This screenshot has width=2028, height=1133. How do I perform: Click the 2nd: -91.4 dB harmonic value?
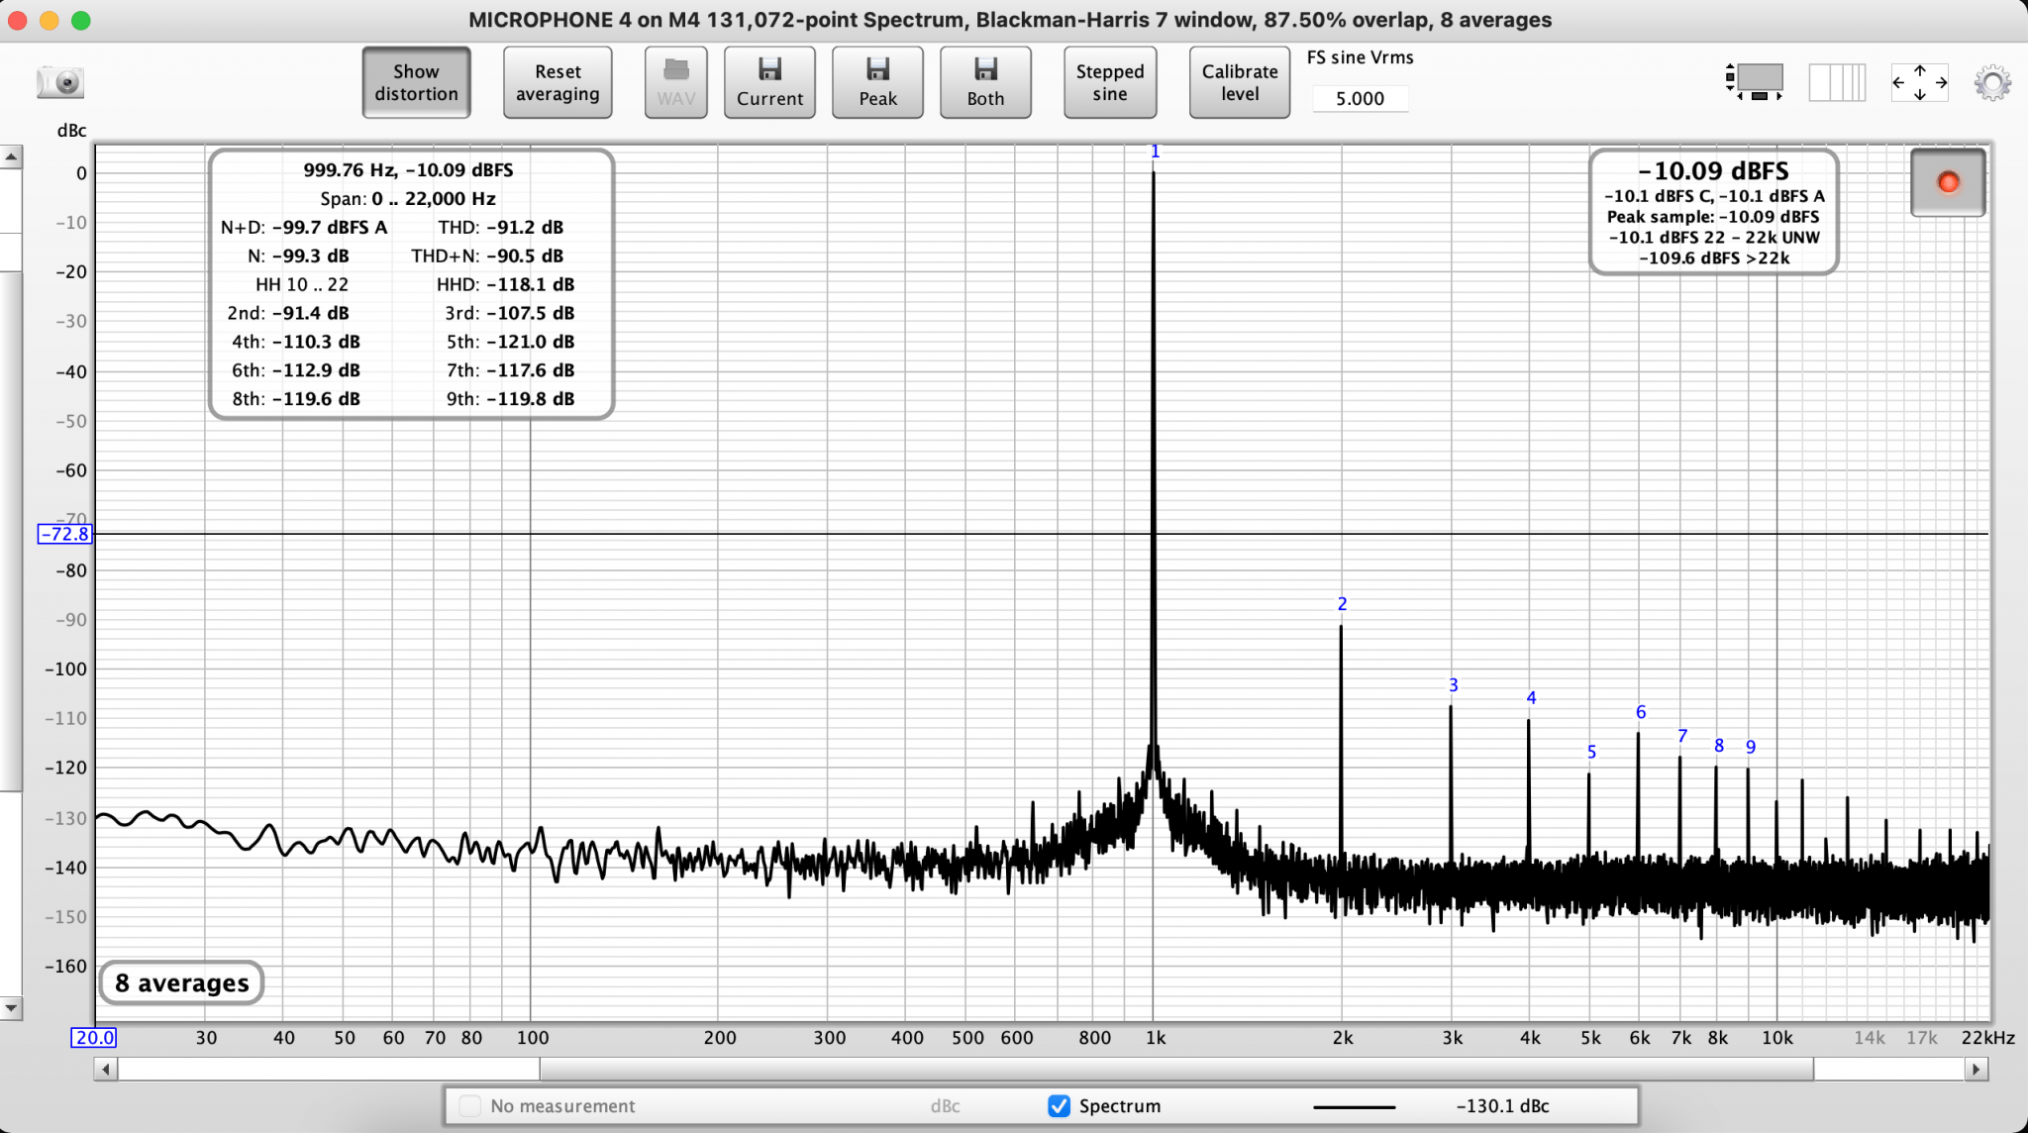click(x=288, y=313)
